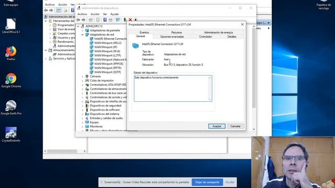
Task: Click the update driver green icon
Action: coord(125,20)
